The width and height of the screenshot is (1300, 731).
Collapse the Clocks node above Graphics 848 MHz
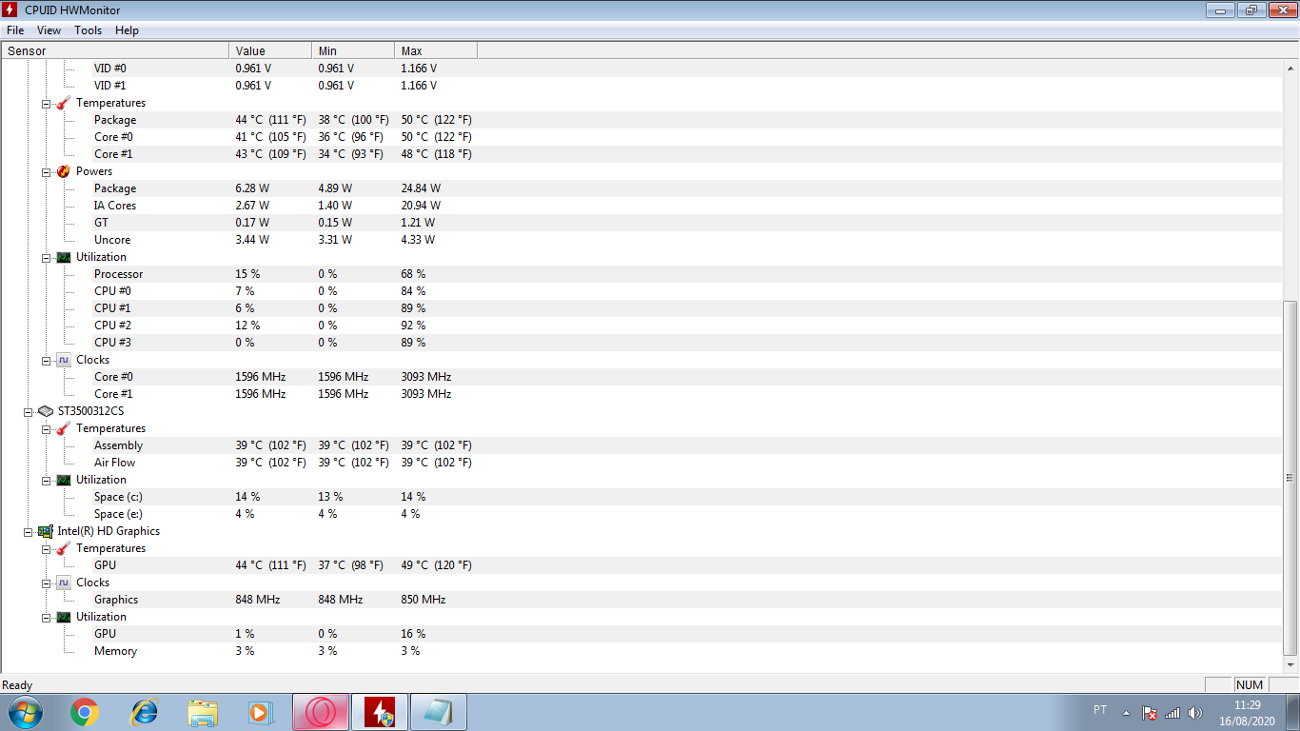point(46,583)
